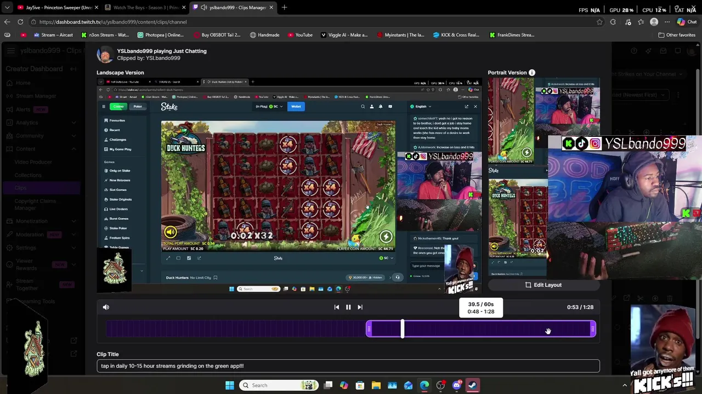Pause the clip playback
This screenshot has width=702, height=394.
[348, 307]
